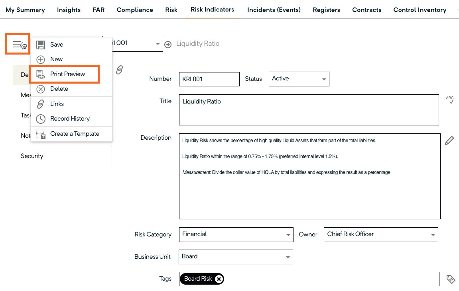
Task: Click the chain link icon beside Number
Action: click(x=119, y=70)
